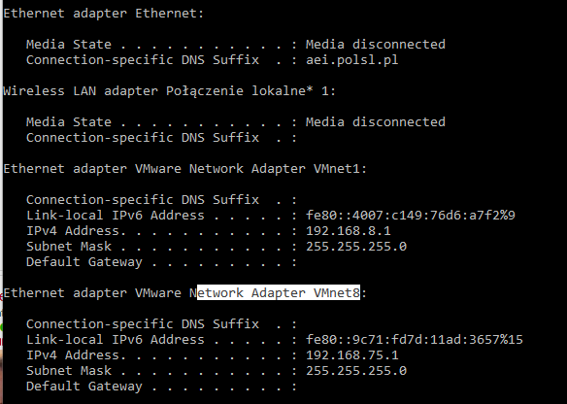Click the VMnet1 subnet mask 255.255.255.0
This screenshot has width=567, height=404.
tap(356, 247)
